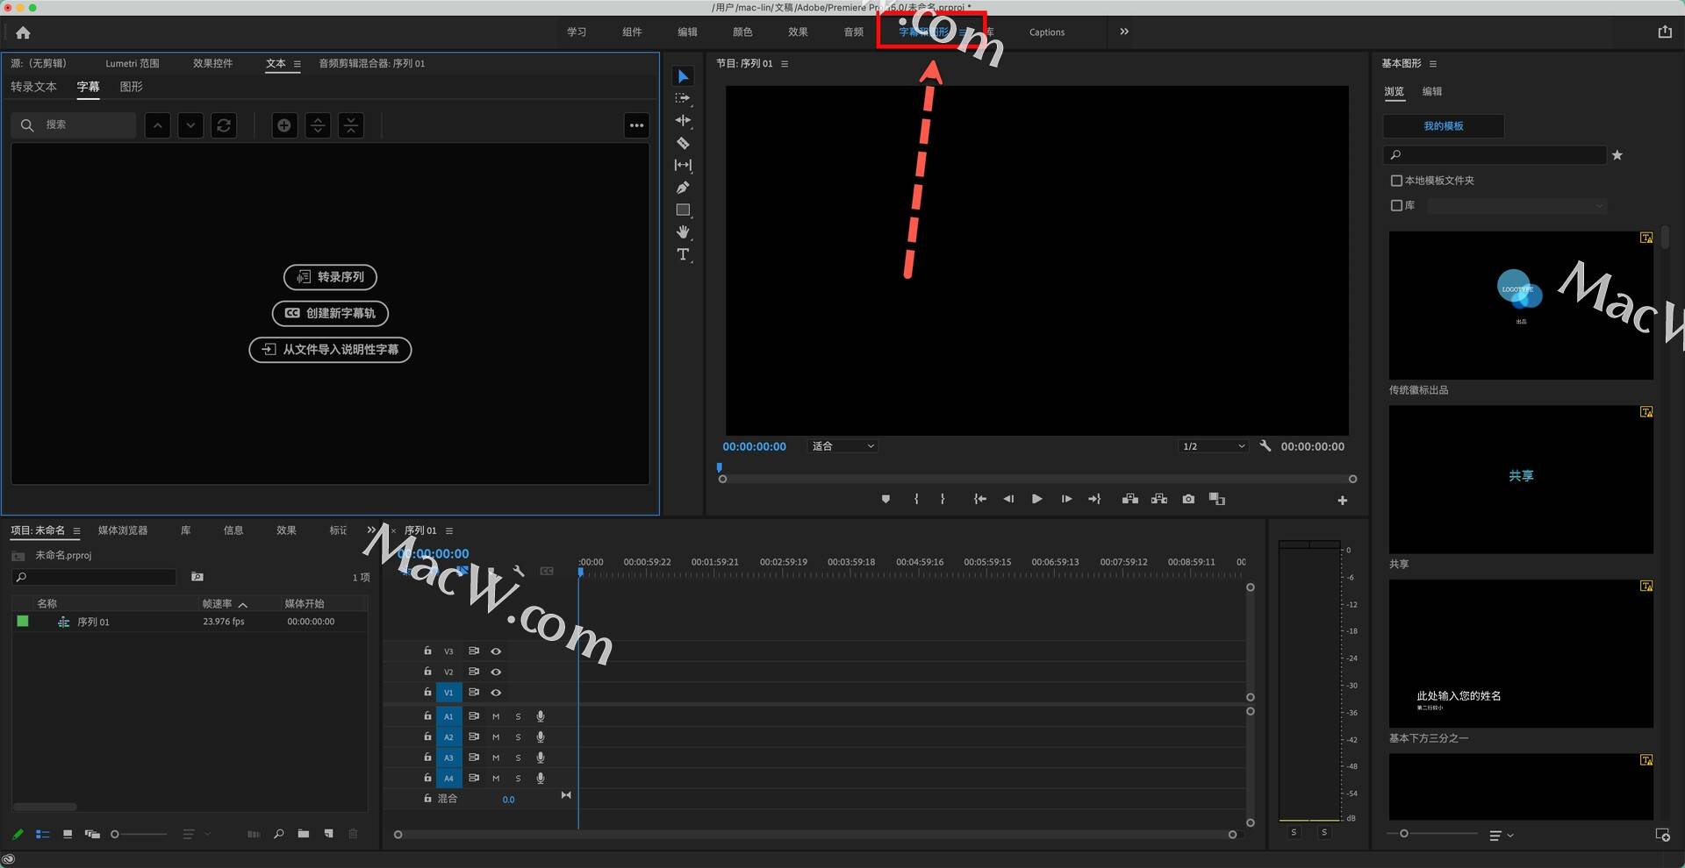Click the 转录序列 button
This screenshot has width=1685, height=868.
(330, 277)
